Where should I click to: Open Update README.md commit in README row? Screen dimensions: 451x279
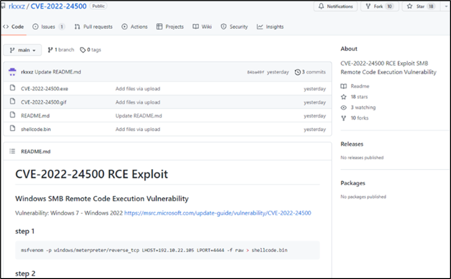[x=139, y=116]
